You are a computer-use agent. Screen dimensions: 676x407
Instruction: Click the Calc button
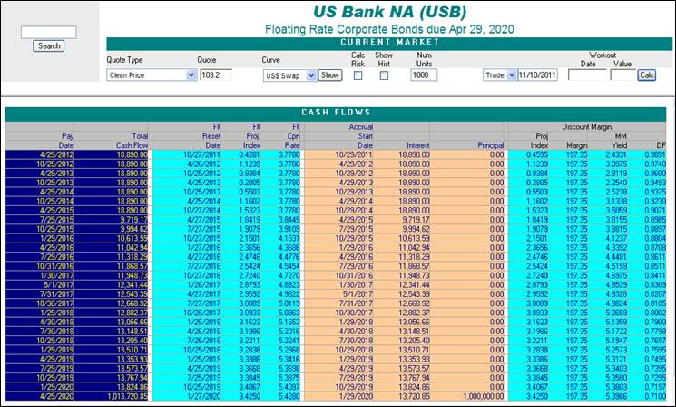[x=647, y=75]
